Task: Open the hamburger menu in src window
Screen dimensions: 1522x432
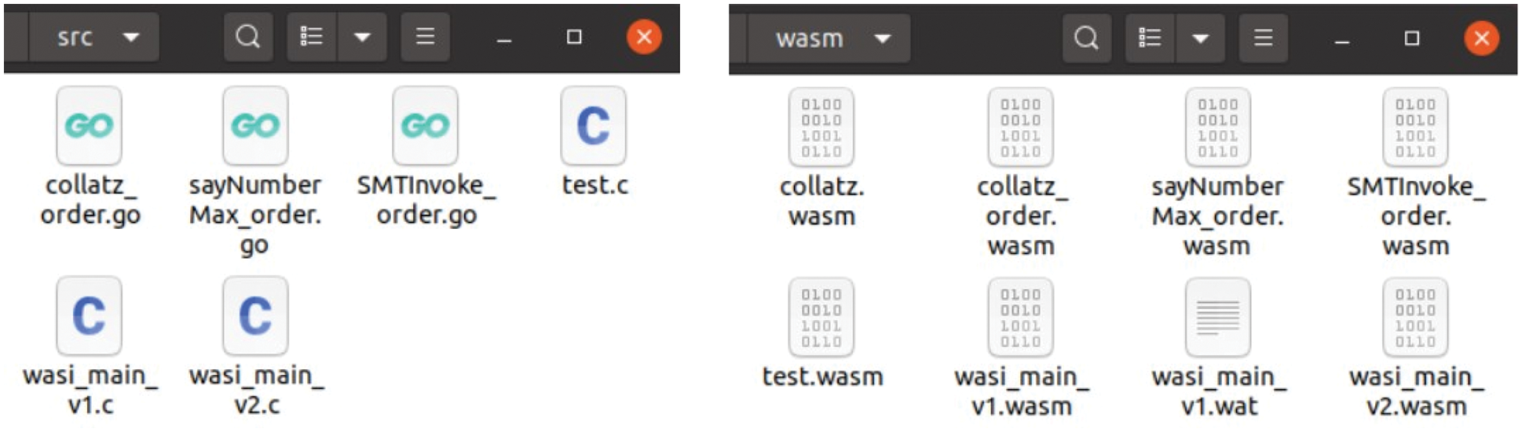Action: pyautogui.click(x=425, y=37)
